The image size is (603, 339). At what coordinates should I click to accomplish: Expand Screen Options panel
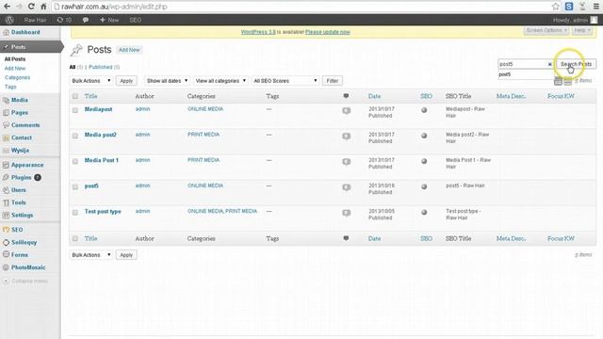[x=546, y=30]
